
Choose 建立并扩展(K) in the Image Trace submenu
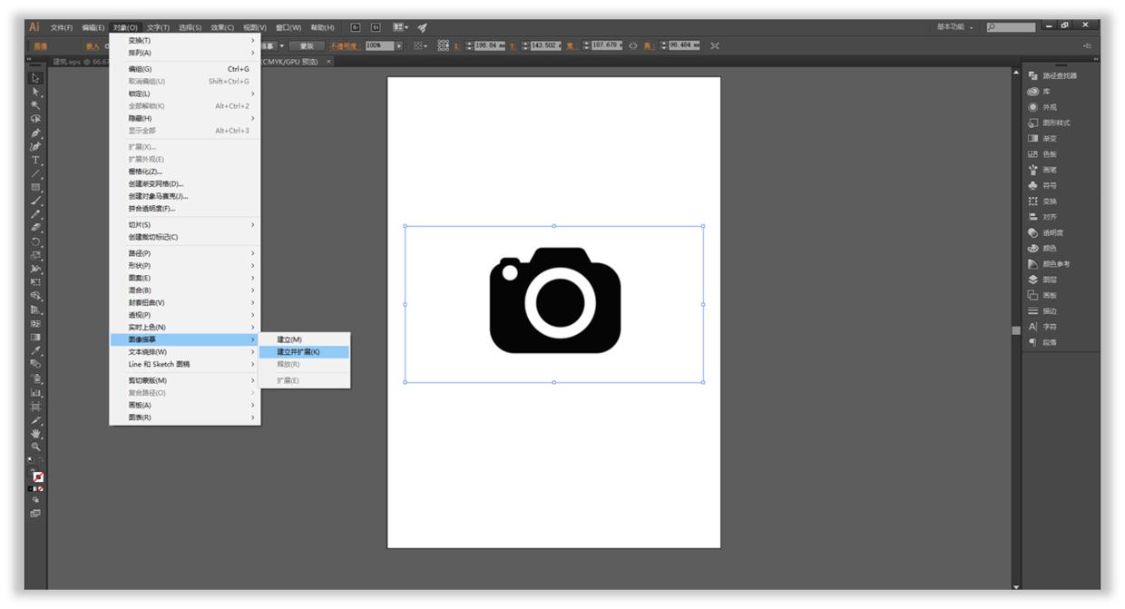click(x=298, y=352)
